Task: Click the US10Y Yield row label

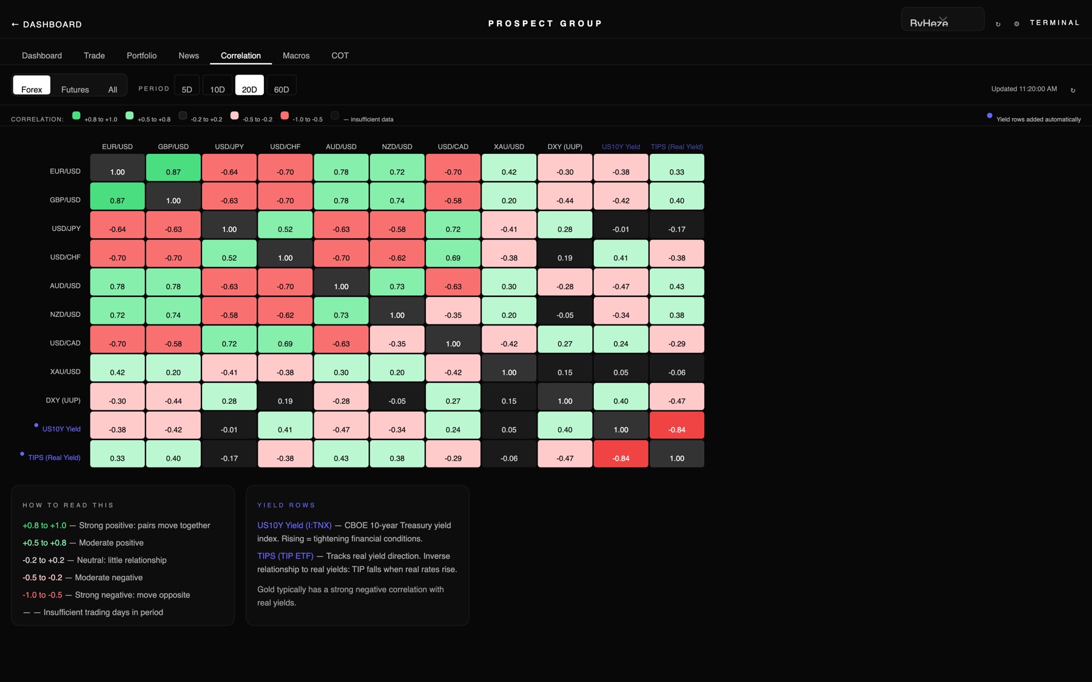Action: (x=61, y=429)
